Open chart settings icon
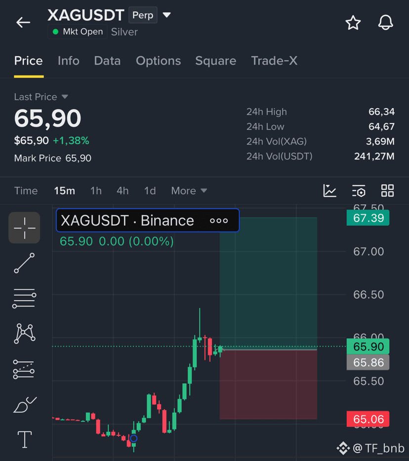This screenshot has height=461, width=409. (x=359, y=191)
